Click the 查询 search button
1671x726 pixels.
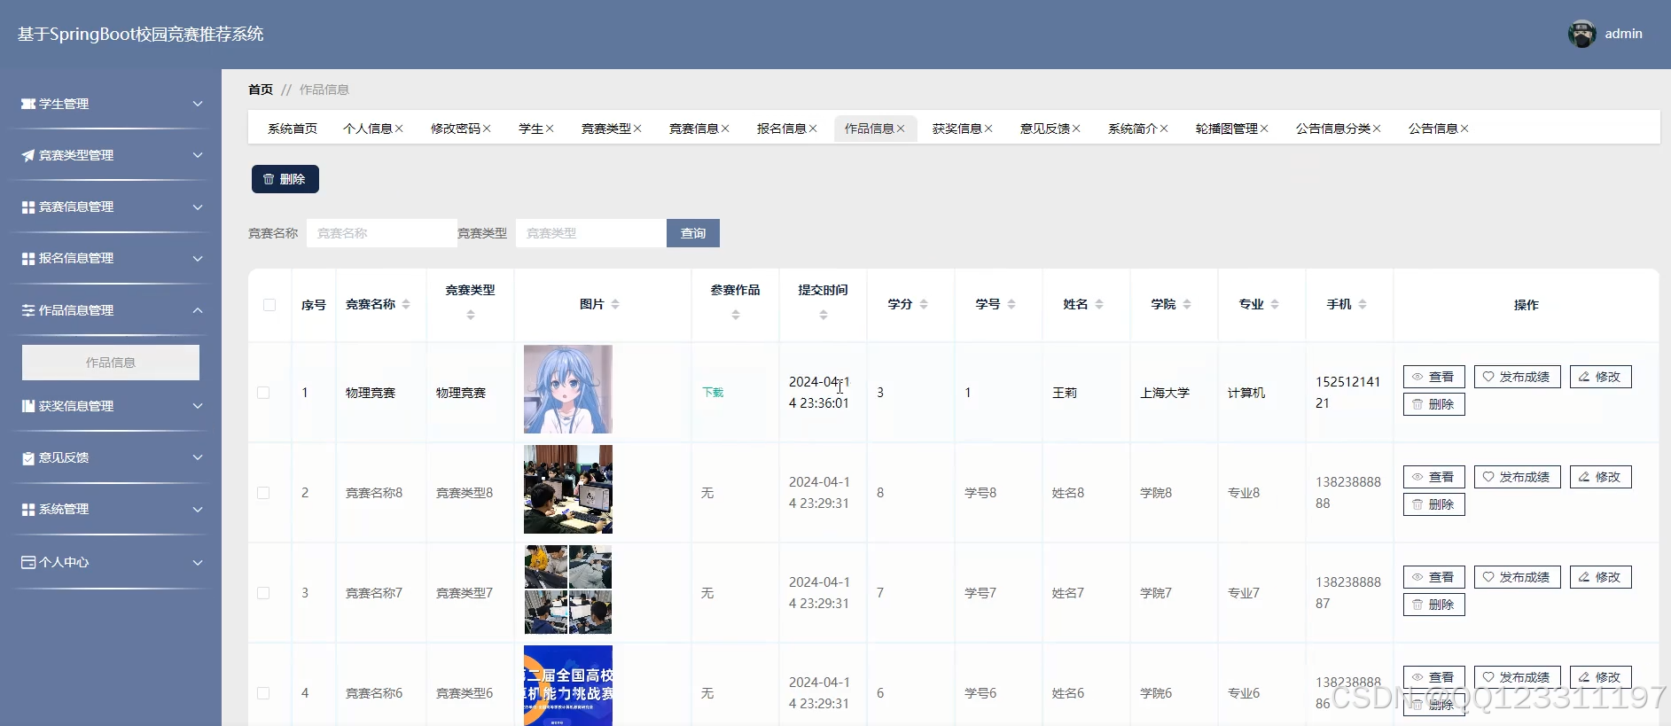point(693,233)
